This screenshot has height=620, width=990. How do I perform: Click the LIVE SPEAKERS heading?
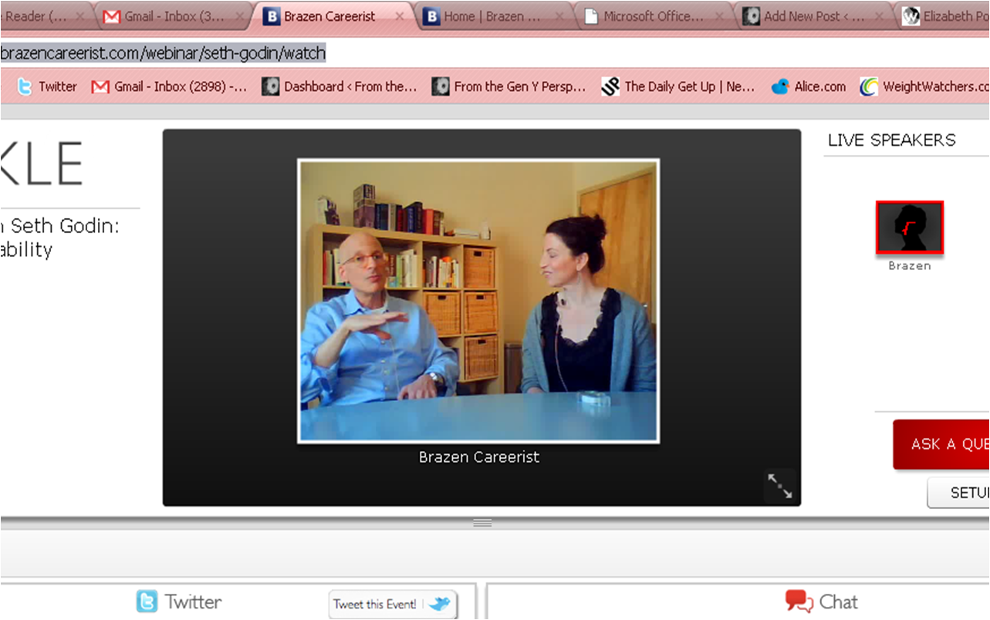click(891, 140)
